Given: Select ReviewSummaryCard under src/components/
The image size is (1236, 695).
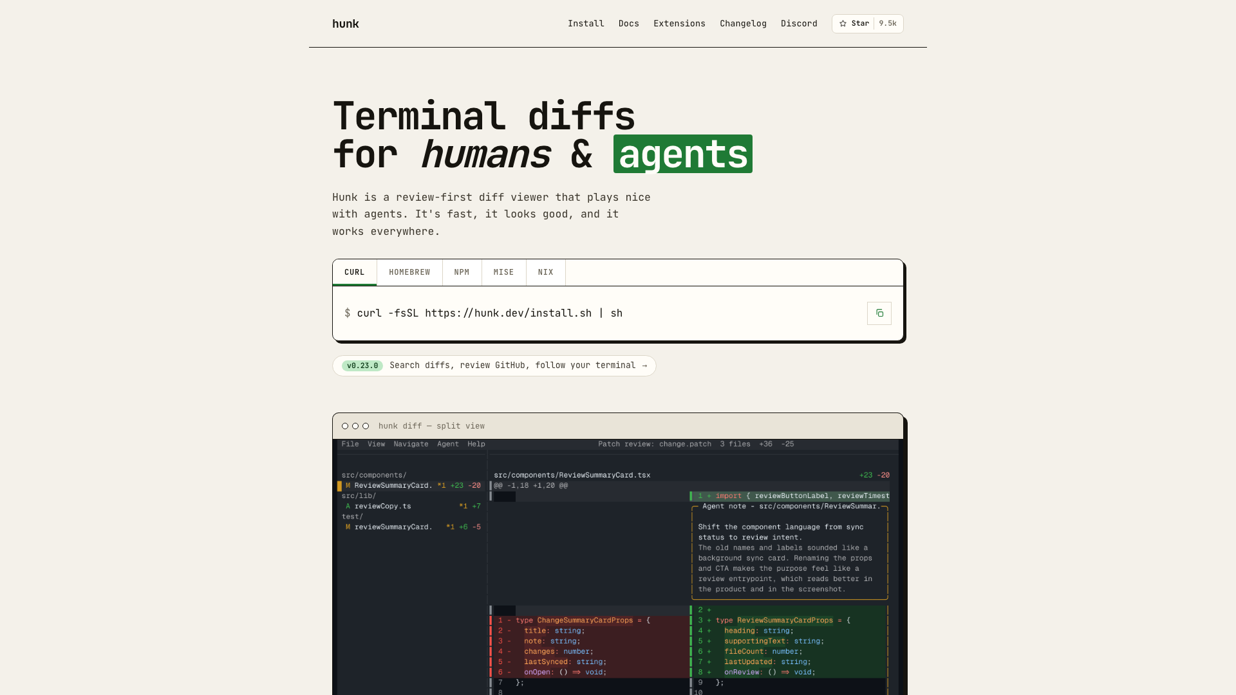Looking at the screenshot, I should [411, 486].
